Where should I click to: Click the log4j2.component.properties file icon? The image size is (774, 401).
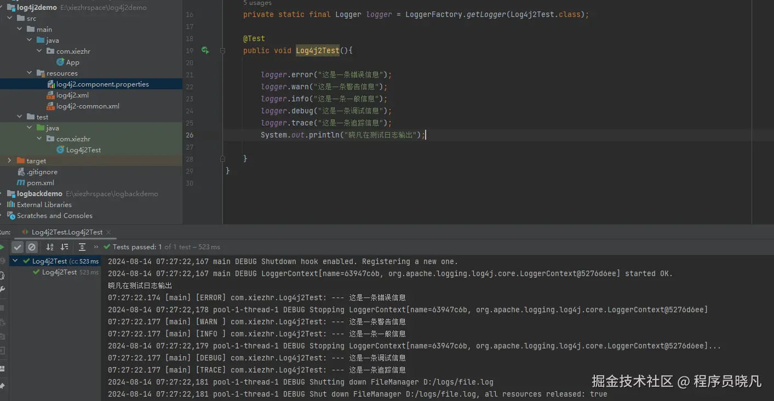click(51, 84)
